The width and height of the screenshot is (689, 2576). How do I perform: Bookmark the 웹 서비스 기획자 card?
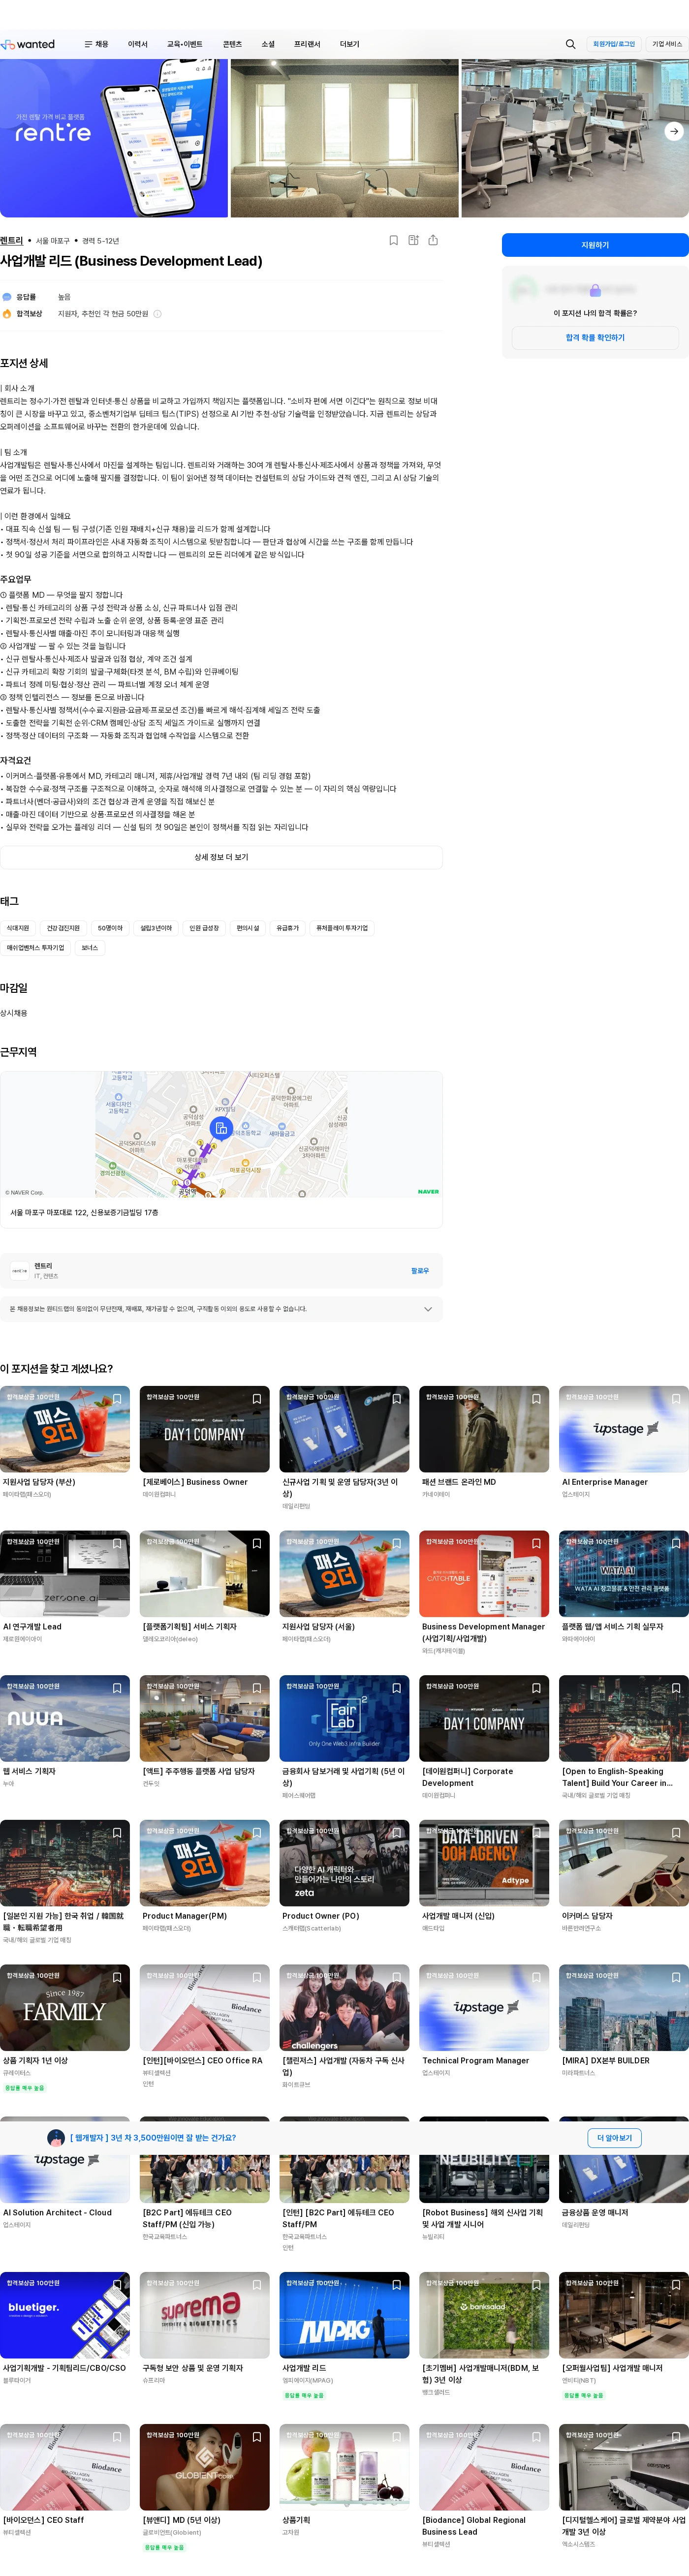117,1688
